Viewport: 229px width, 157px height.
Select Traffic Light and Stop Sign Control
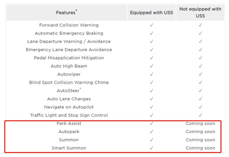[x=69, y=115]
